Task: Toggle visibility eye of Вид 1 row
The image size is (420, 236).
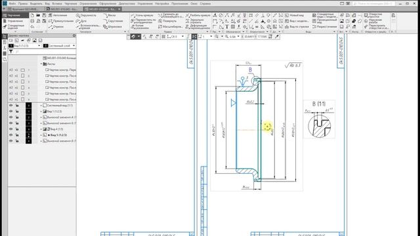Action: point(11,111)
